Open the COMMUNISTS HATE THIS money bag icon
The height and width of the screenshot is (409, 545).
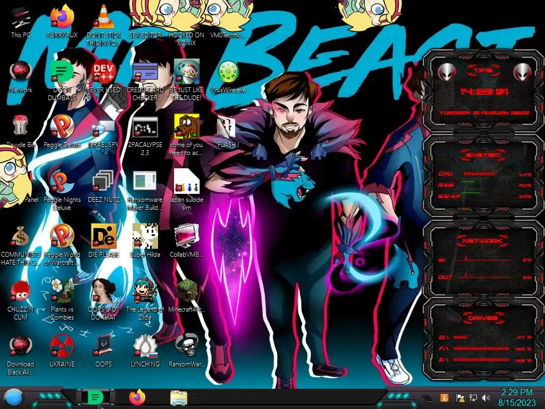[x=21, y=246]
